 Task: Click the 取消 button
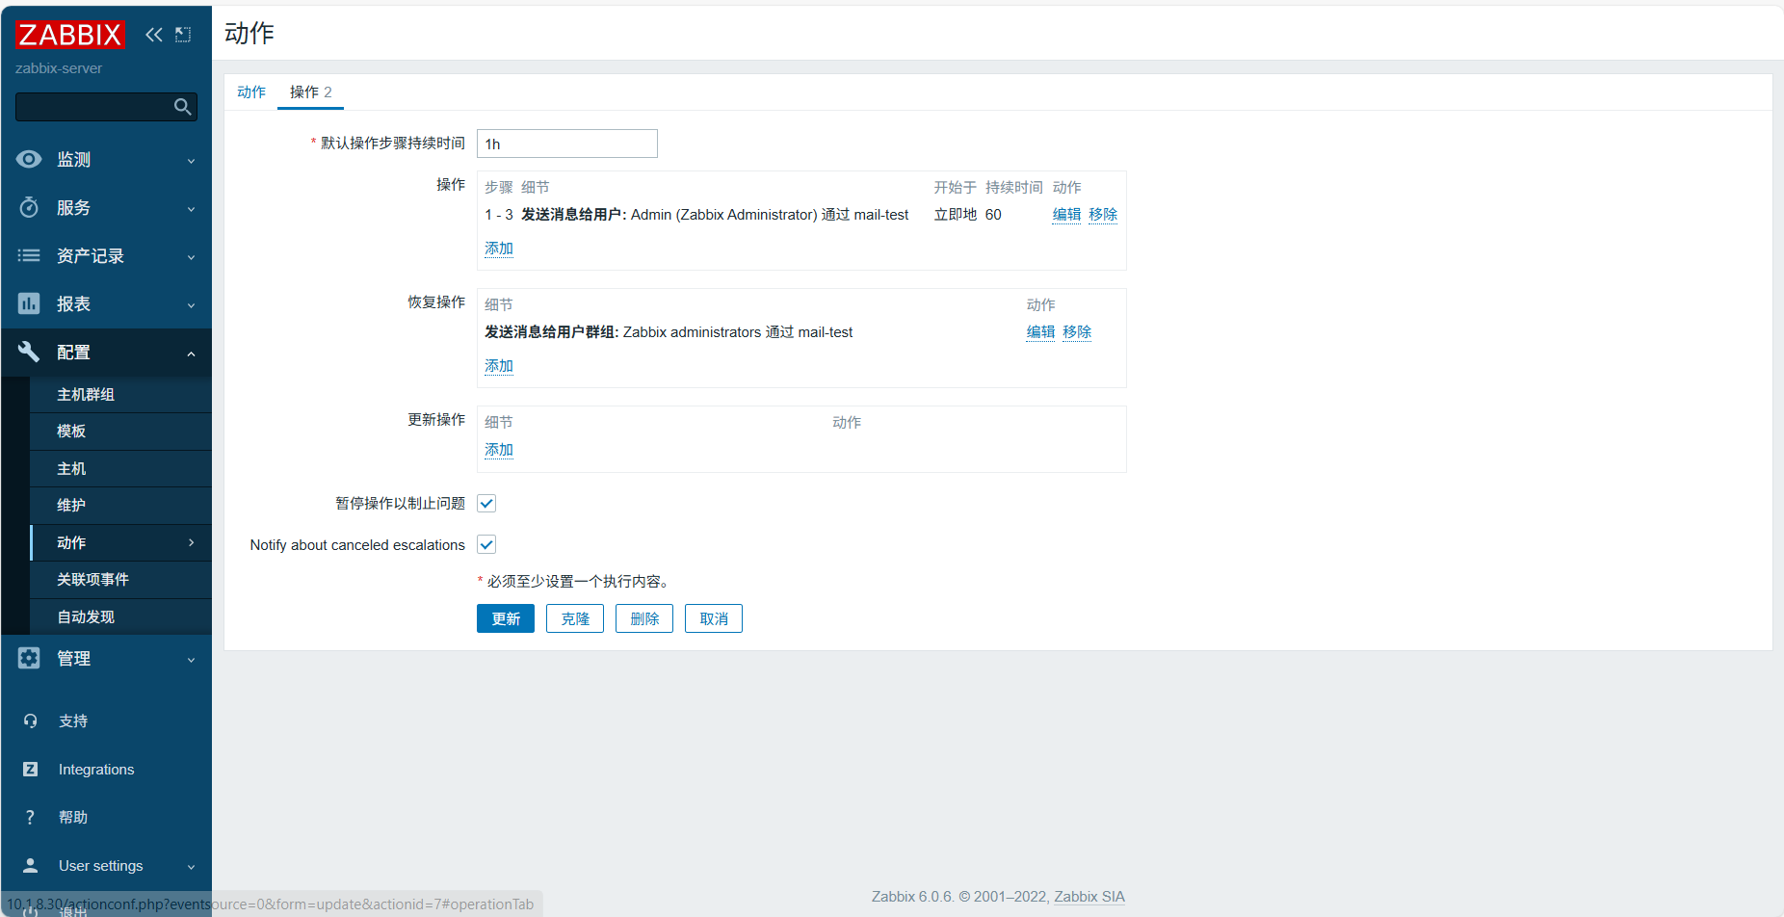coord(714,618)
